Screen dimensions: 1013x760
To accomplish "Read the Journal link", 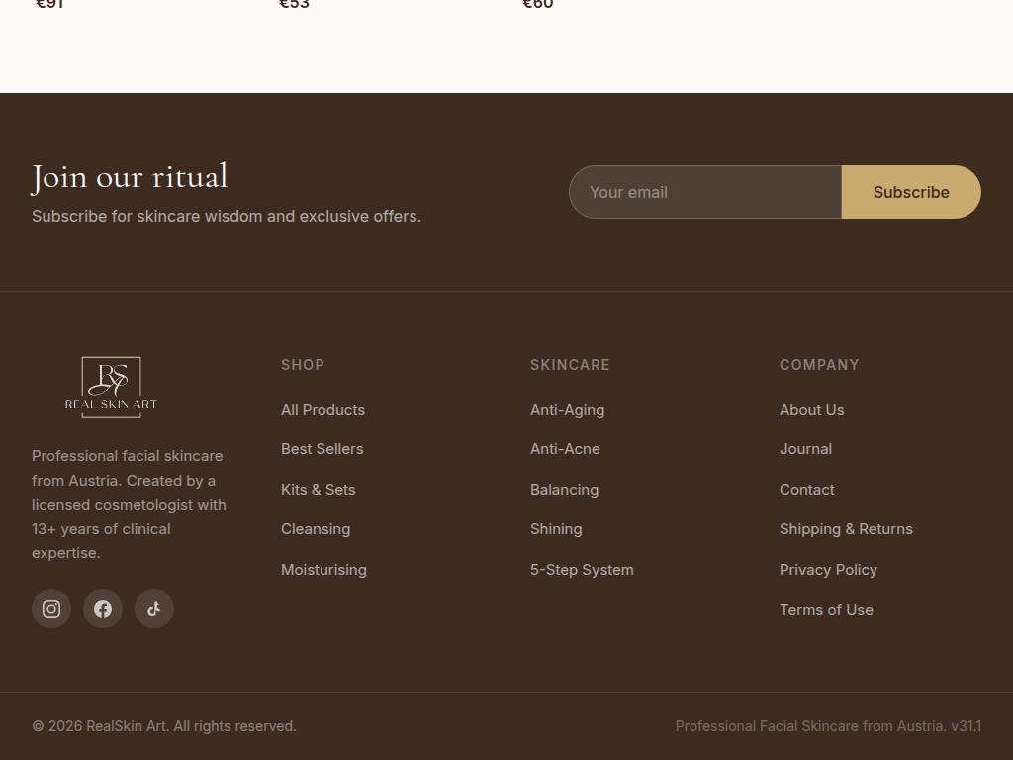I will click(x=805, y=449).
